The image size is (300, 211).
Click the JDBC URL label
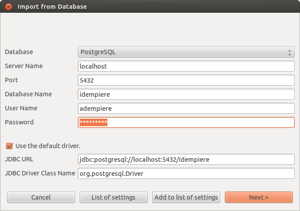click(19, 159)
